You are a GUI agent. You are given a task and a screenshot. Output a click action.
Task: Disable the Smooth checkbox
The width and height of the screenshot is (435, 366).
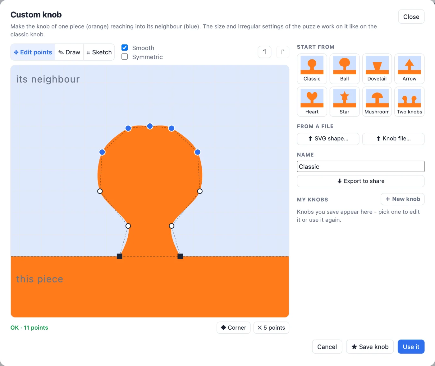coord(125,48)
